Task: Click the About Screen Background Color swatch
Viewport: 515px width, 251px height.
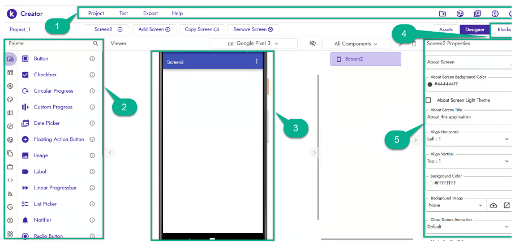Action: 430,84
